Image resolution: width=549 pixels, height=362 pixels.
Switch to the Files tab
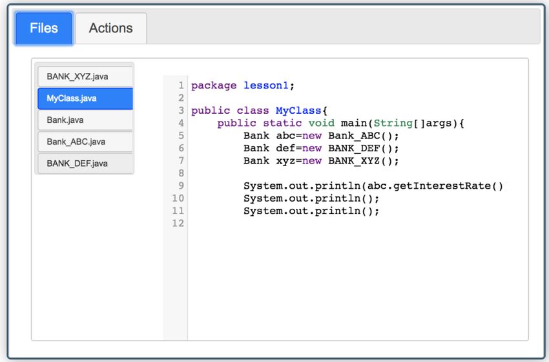point(44,28)
